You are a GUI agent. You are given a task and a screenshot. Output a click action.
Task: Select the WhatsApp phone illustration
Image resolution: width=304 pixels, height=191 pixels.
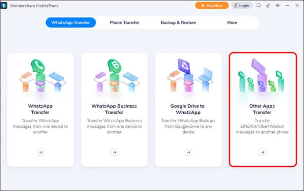(42, 76)
